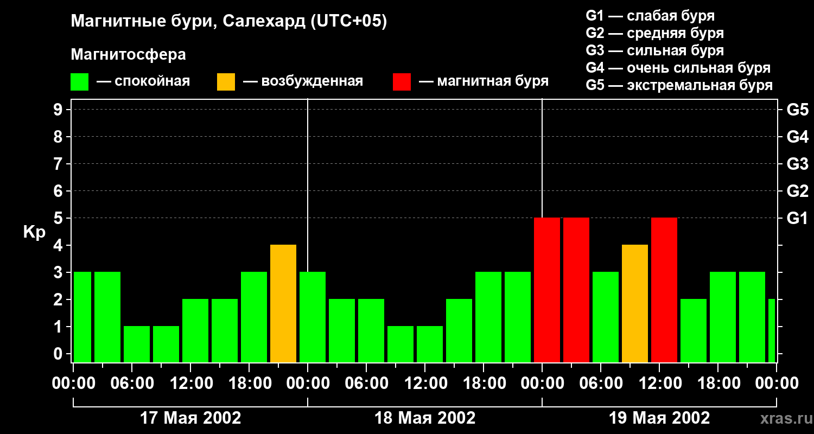This screenshot has width=814, height=434.
Task: Click the 'G3' right-axis label
Action: click(x=797, y=164)
